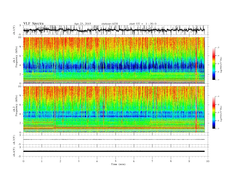Click the ch.1 "Frequency (kHz)" axis label
This screenshot has height=181, width=234.
16,57
